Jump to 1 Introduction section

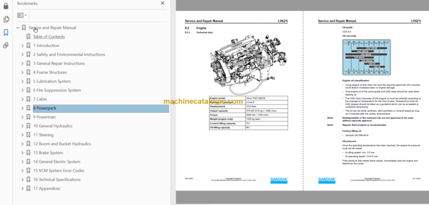coord(46,46)
